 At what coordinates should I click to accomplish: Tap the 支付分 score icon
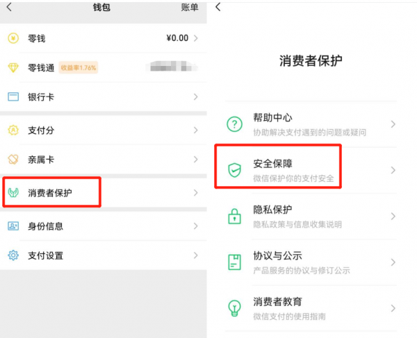pyautogui.click(x=13, y=130)
